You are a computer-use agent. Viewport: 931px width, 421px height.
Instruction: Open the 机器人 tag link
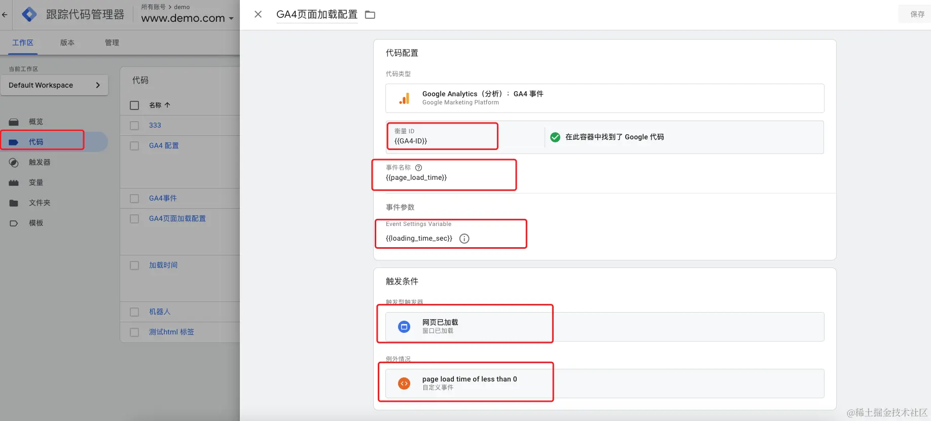[160, 312]
